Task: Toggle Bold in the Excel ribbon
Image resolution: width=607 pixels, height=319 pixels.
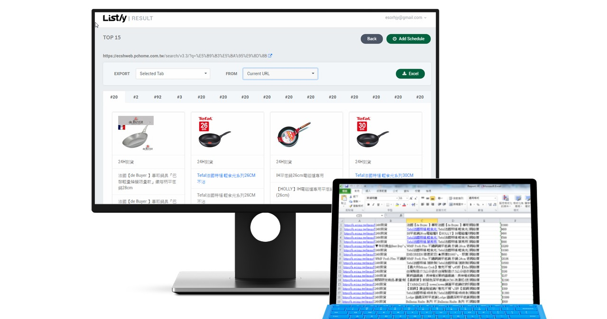Action: coord(368,205)
